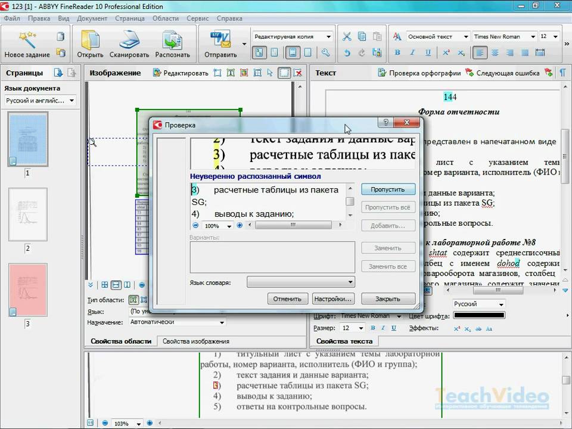Select the picture area tool icon

[244, 73]
